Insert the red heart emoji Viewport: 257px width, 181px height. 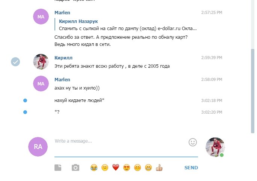pyautogui.click(x=116, y=167)
